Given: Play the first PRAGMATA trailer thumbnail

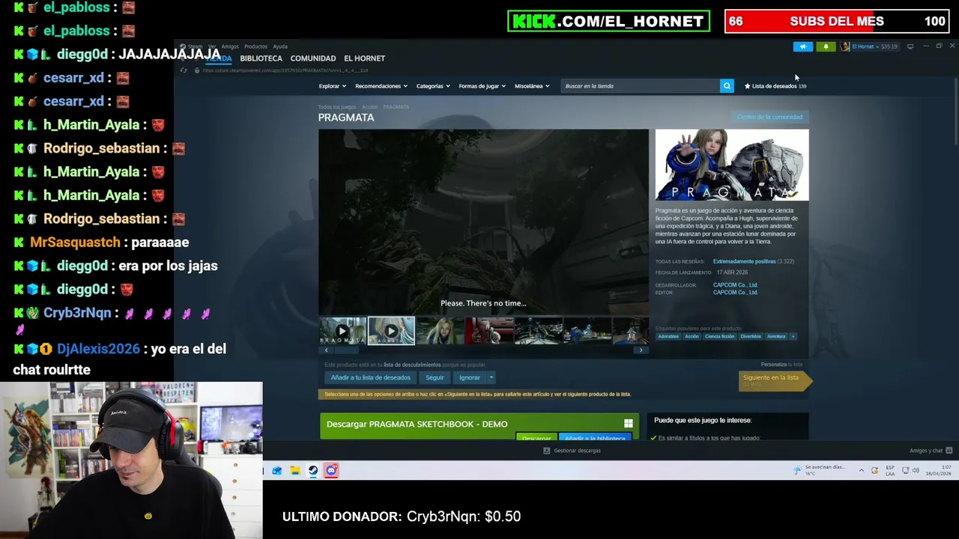Looking at the screenshot, I should coord(342,331).
